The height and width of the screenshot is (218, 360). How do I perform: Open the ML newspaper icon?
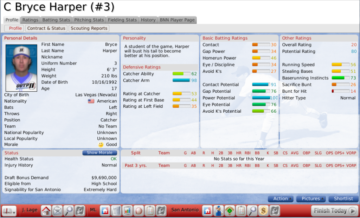coord(116,211)
